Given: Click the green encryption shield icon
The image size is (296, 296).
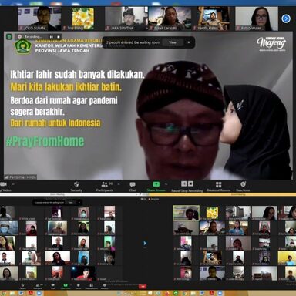Looking at the screenshot, I should click(x=9, y=37).
